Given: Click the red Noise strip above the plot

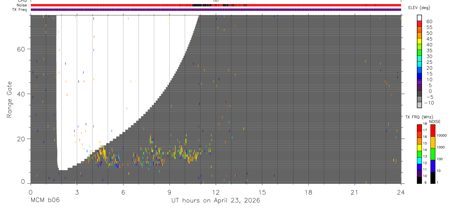Looking at the screenshot, I should click(216, 5).
